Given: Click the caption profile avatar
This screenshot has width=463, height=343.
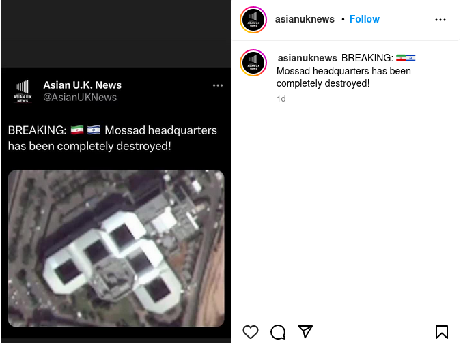Looking at the screenshot, I should 253,63.
